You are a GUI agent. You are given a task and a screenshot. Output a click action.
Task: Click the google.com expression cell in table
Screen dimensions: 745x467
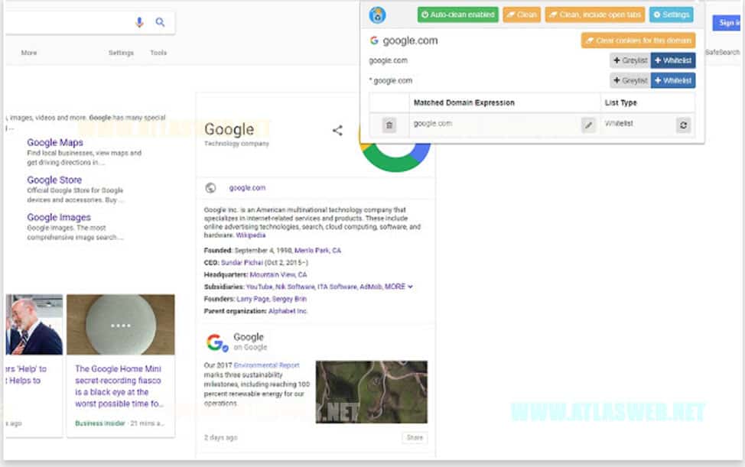click(x=433, y=123)
